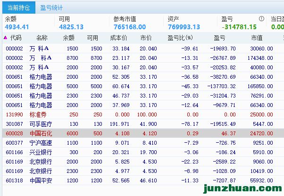Click market value 174348.00
The height and width of the screenshot is (196, 284).
click(x=260, y=58)
